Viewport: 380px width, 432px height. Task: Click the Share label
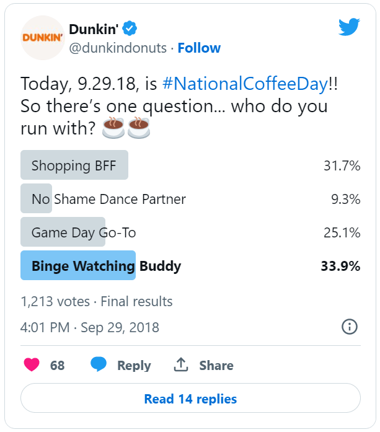pos(216,366)
